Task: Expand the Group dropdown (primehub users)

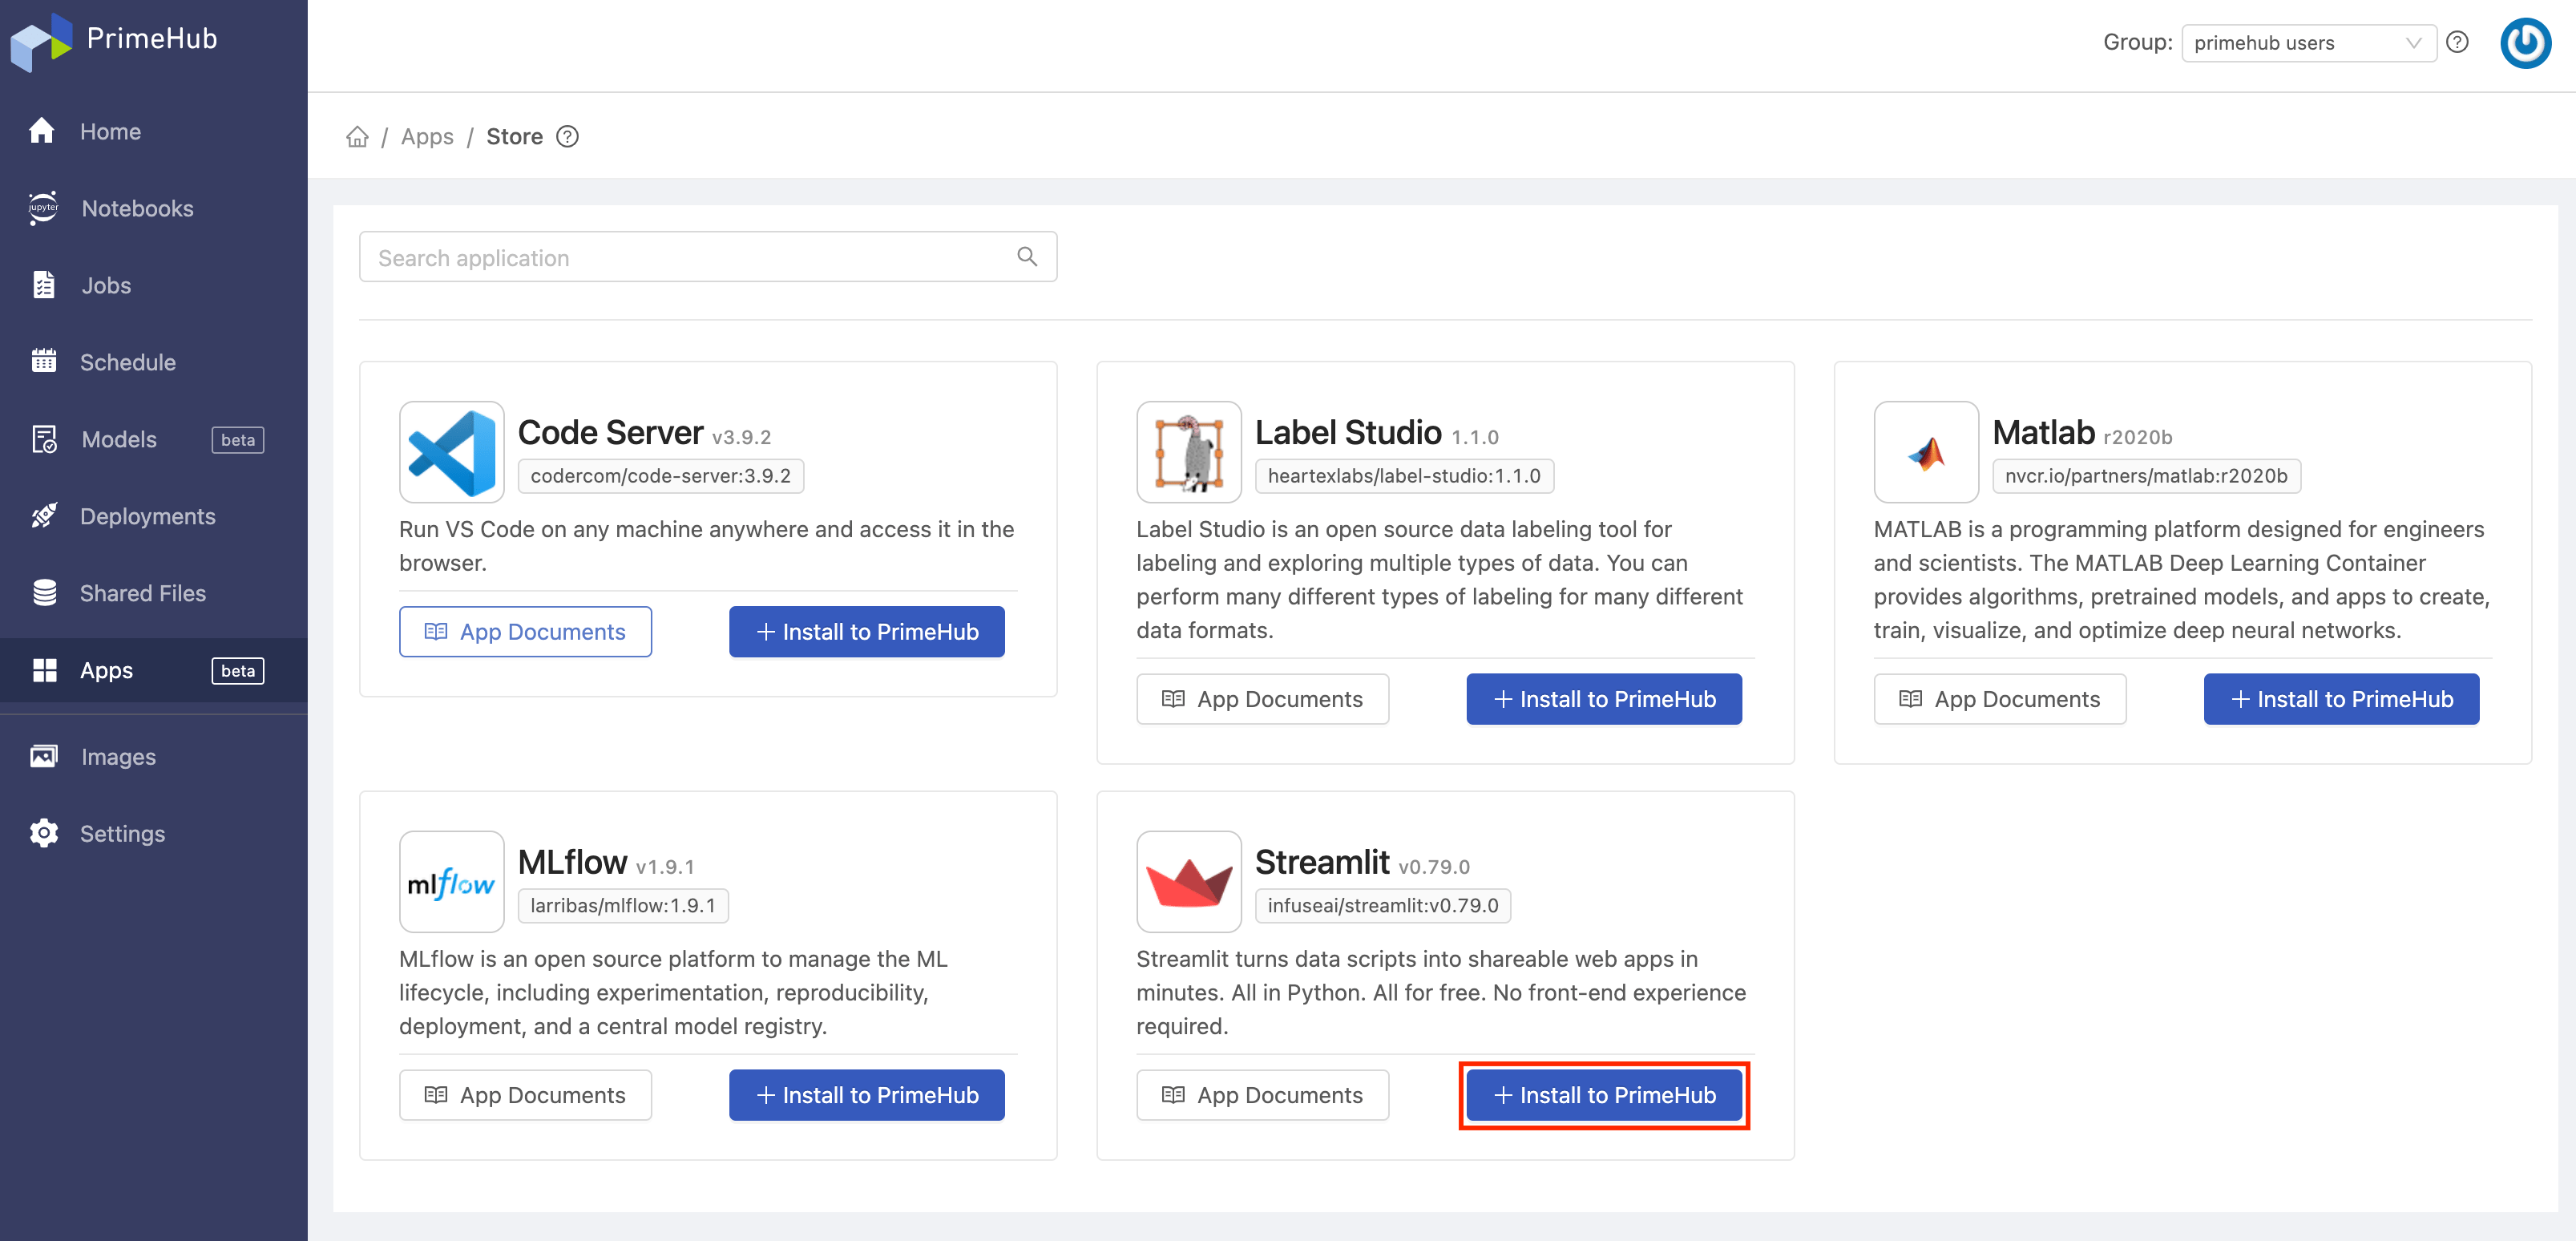Action: coord(2308,42)
